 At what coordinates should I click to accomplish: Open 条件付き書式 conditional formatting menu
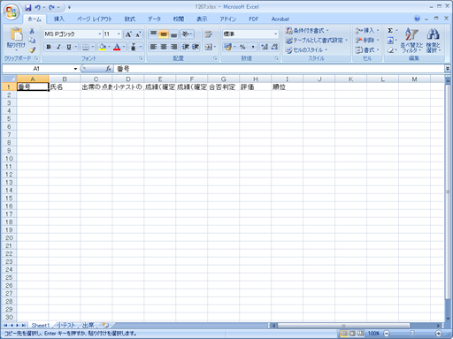tap(307, 31)
